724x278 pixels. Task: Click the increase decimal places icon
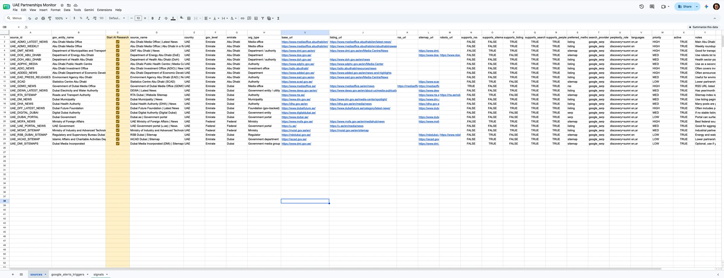94,18
